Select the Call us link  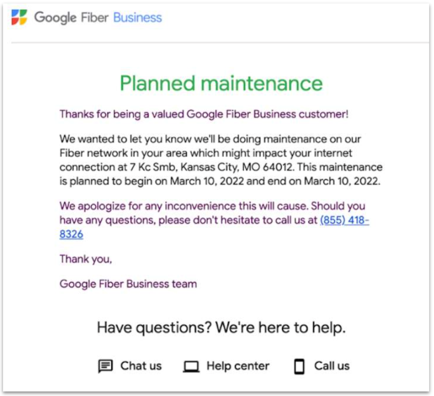point(332,366)
